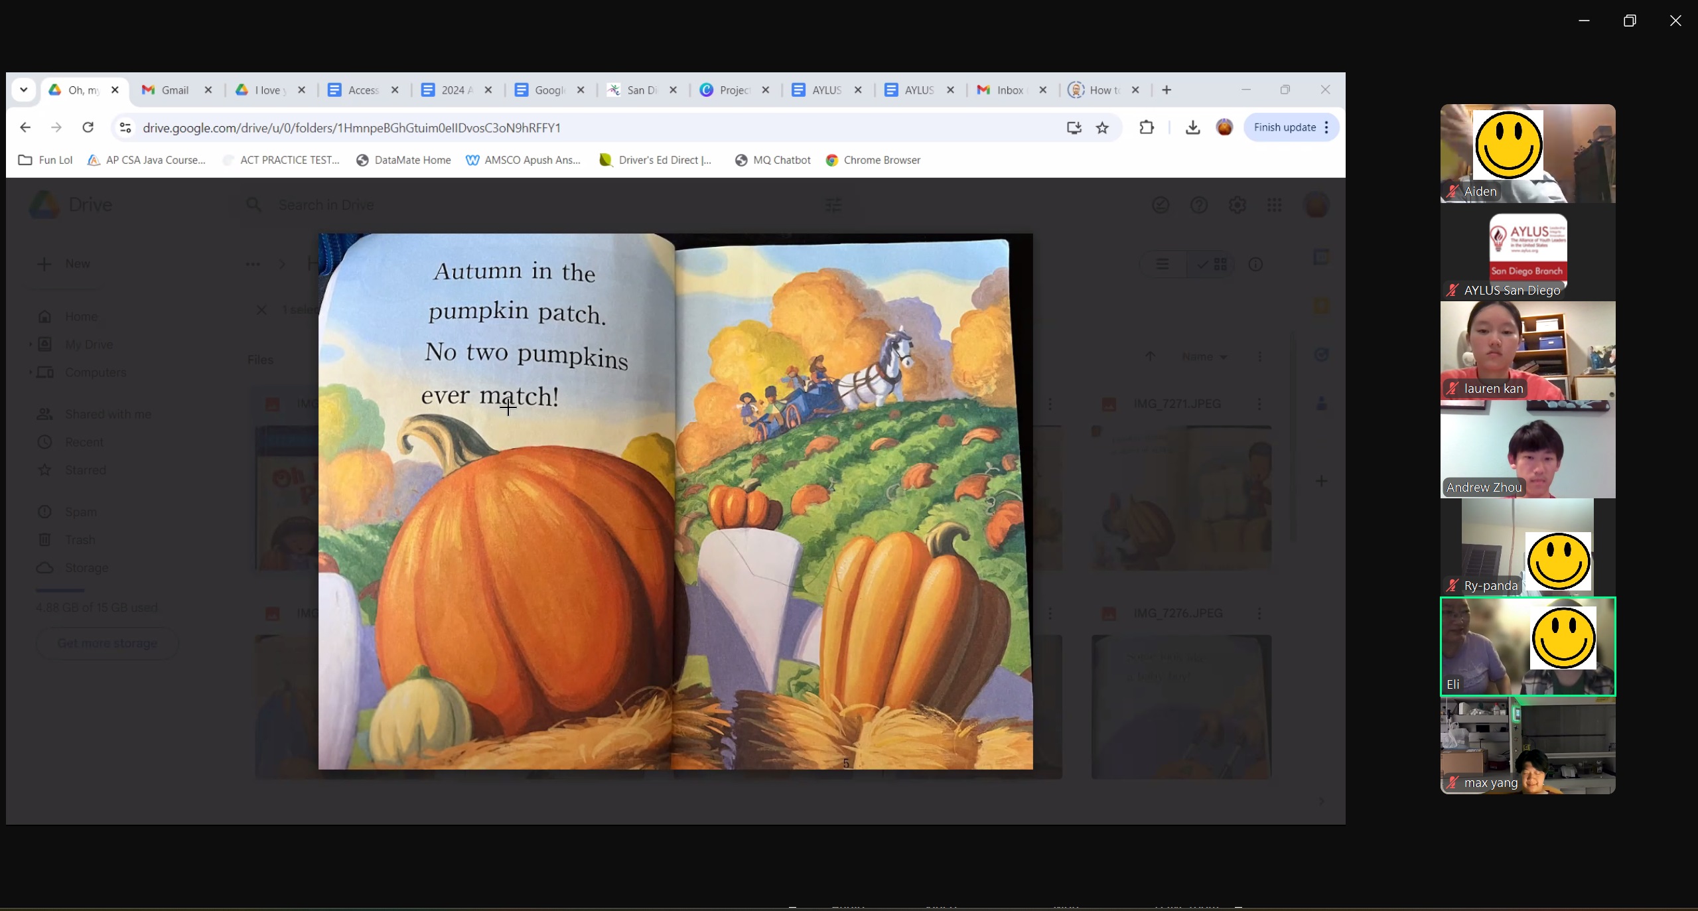
Task: Clear the file selection with X
Action: [261, 310]
